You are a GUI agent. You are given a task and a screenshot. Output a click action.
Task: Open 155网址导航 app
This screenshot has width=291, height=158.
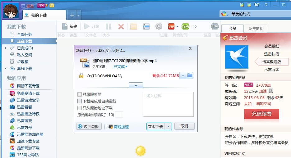[x=28, y=155]
